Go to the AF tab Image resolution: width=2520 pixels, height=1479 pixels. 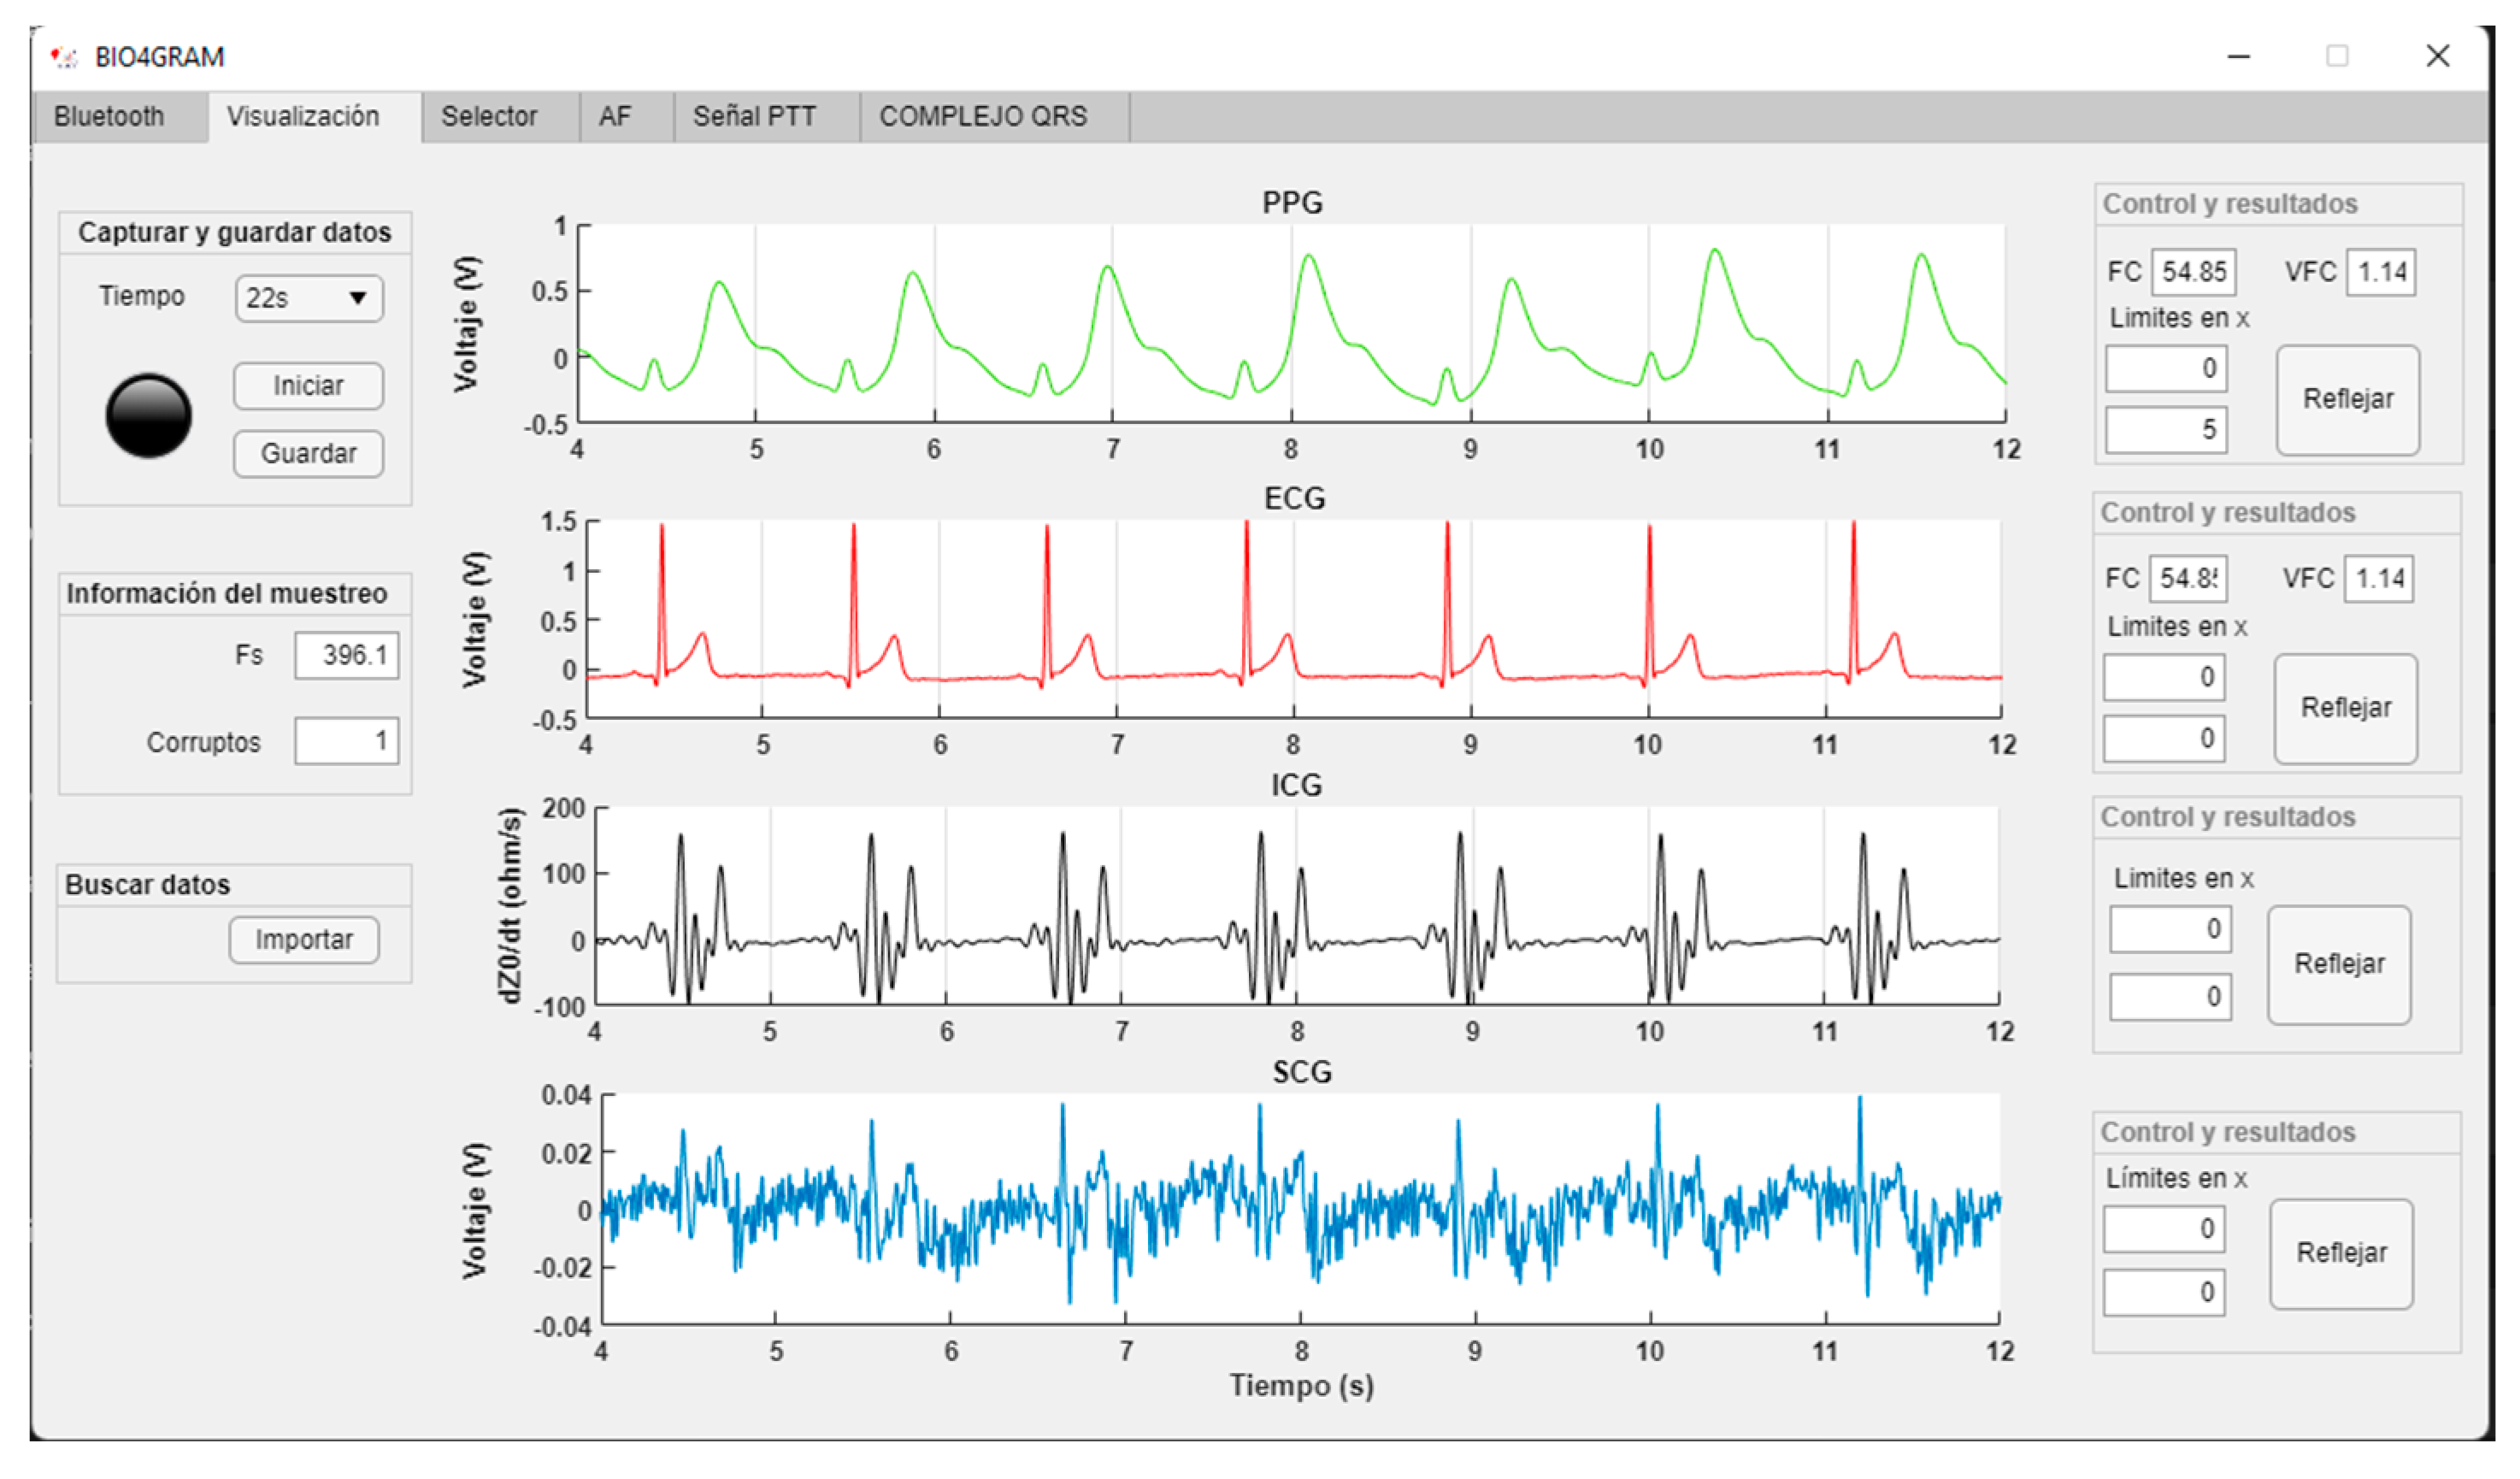tap(615, 116)
